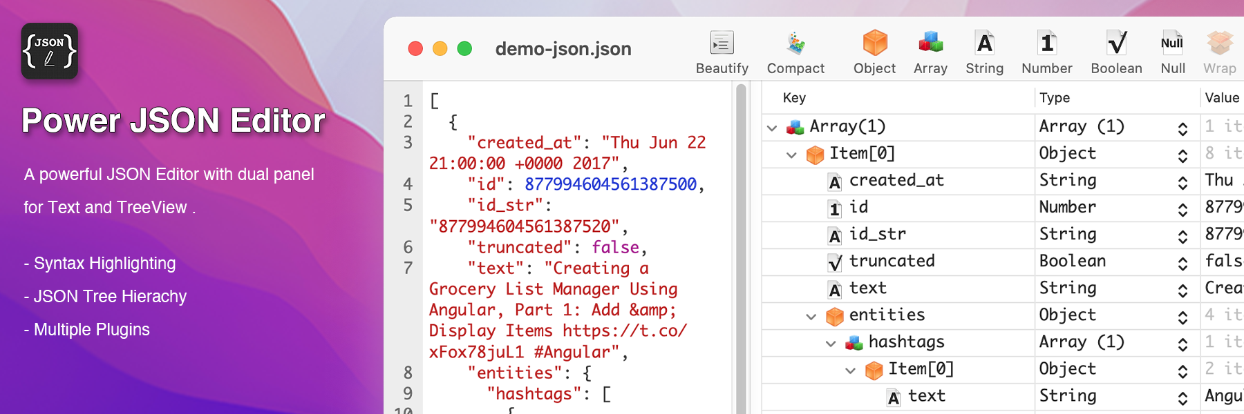Click the Compact toolbar icon
This screenshot has width=1244, height=414.
point(795,43)
